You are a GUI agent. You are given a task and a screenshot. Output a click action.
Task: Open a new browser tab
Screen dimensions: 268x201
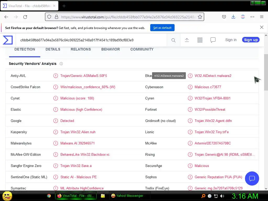64,6
